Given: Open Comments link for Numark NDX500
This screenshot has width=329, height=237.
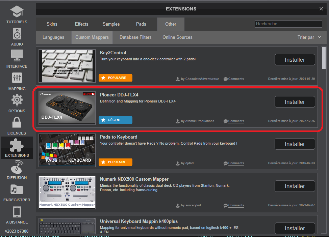Looking at the screenshot, I should (236, 205).
